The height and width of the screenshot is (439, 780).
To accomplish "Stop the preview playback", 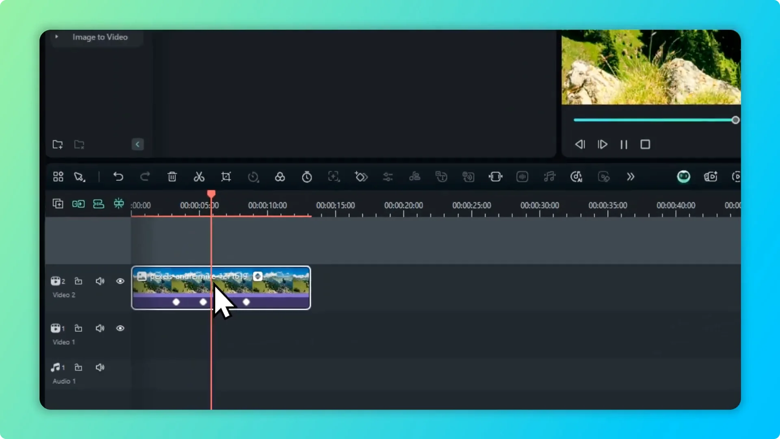I will point(645,144).
